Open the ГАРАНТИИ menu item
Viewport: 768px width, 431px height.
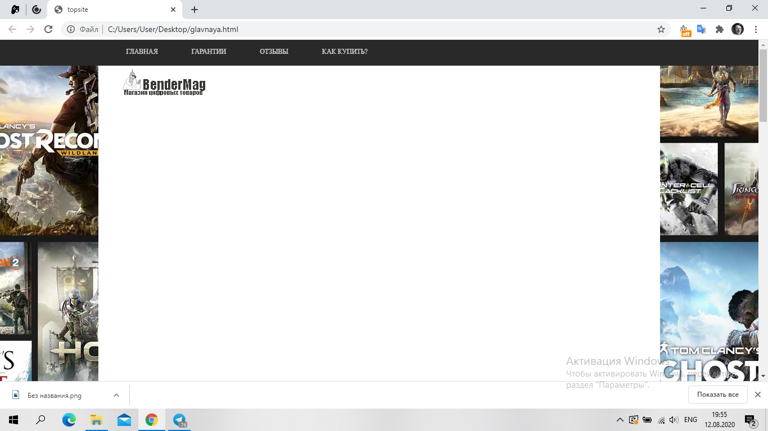(209, 52)
